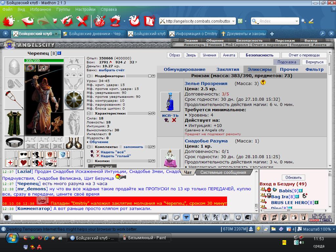
Task: Move Модификаторы section down with arrow
Action: (x=154, y=76)
